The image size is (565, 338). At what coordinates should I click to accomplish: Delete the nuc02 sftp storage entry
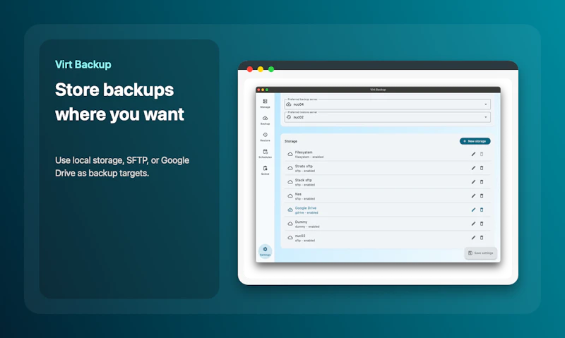482,238
